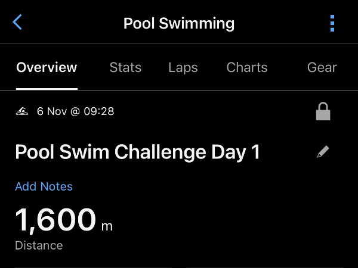This screenshot has height=268, width=358.
Task: Switch to the Stats tab
Action: pos(125,67)
